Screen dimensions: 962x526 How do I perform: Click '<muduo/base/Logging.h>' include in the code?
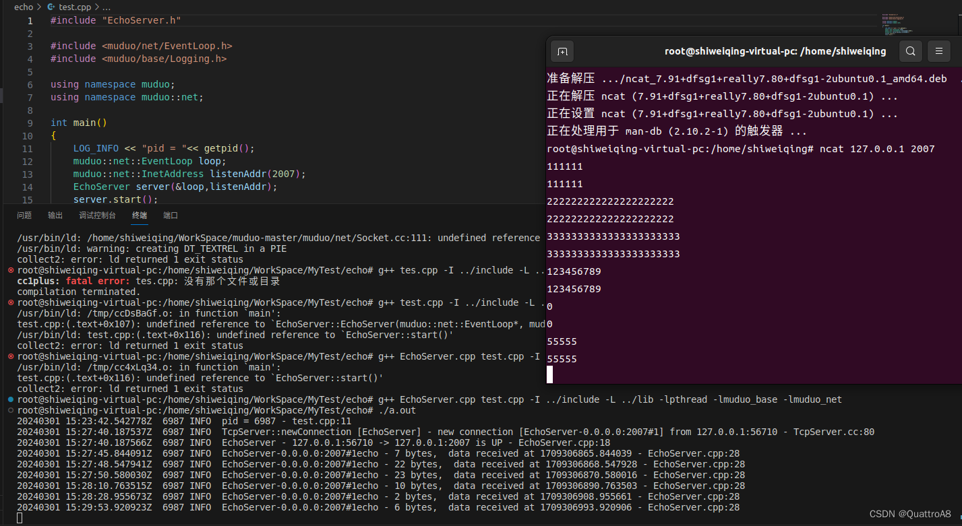click(x=164, y=59)
